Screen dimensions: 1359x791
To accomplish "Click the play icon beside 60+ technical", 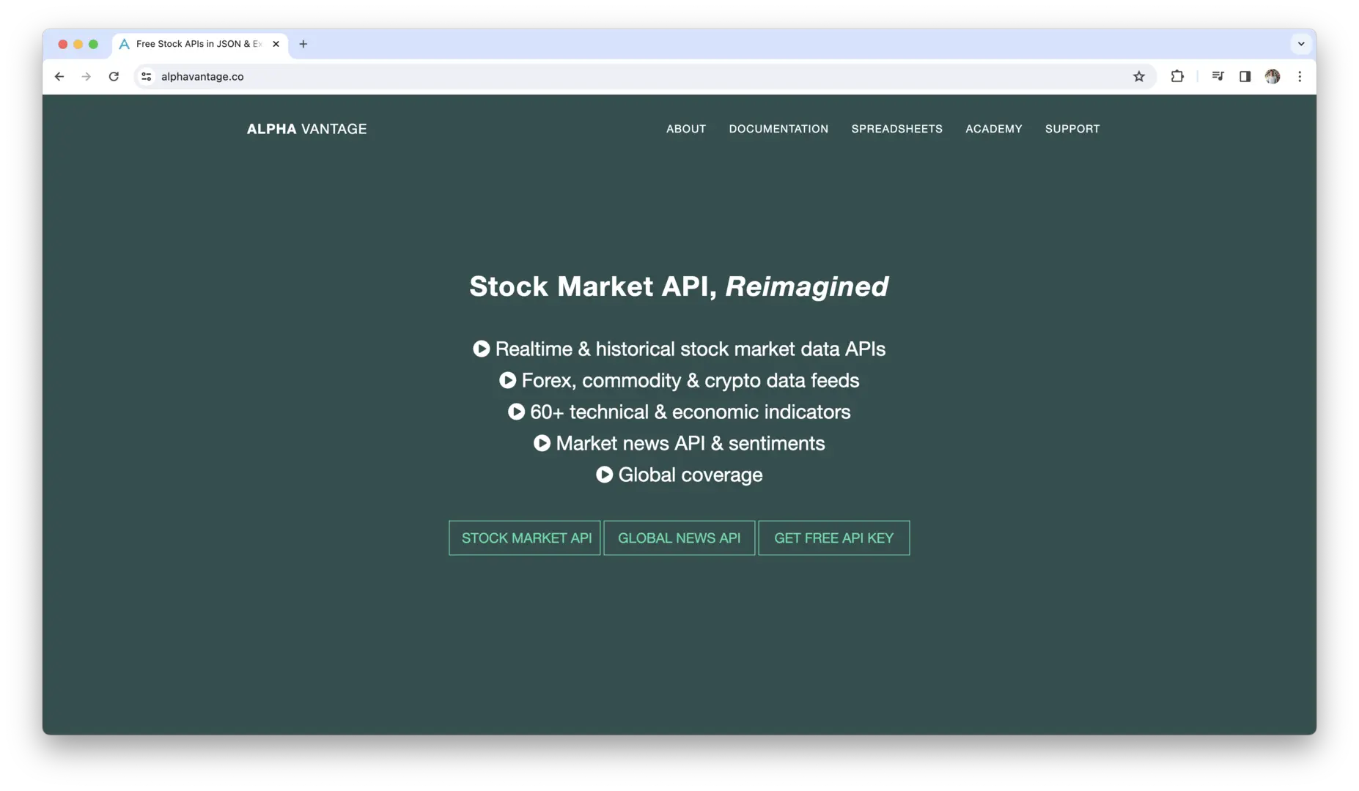I will (516, 412).
